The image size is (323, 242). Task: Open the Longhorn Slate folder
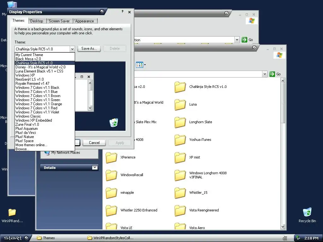(180, 122)
